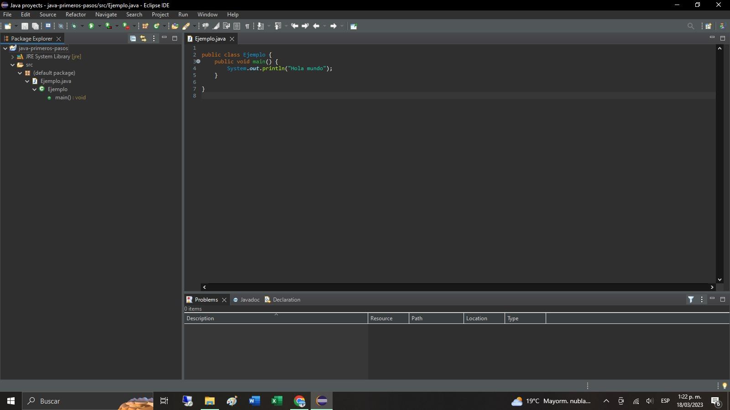Open the File menu
The width and height of the screenshot is (730, 410).
pyautogui.click(x=7, y=15)
